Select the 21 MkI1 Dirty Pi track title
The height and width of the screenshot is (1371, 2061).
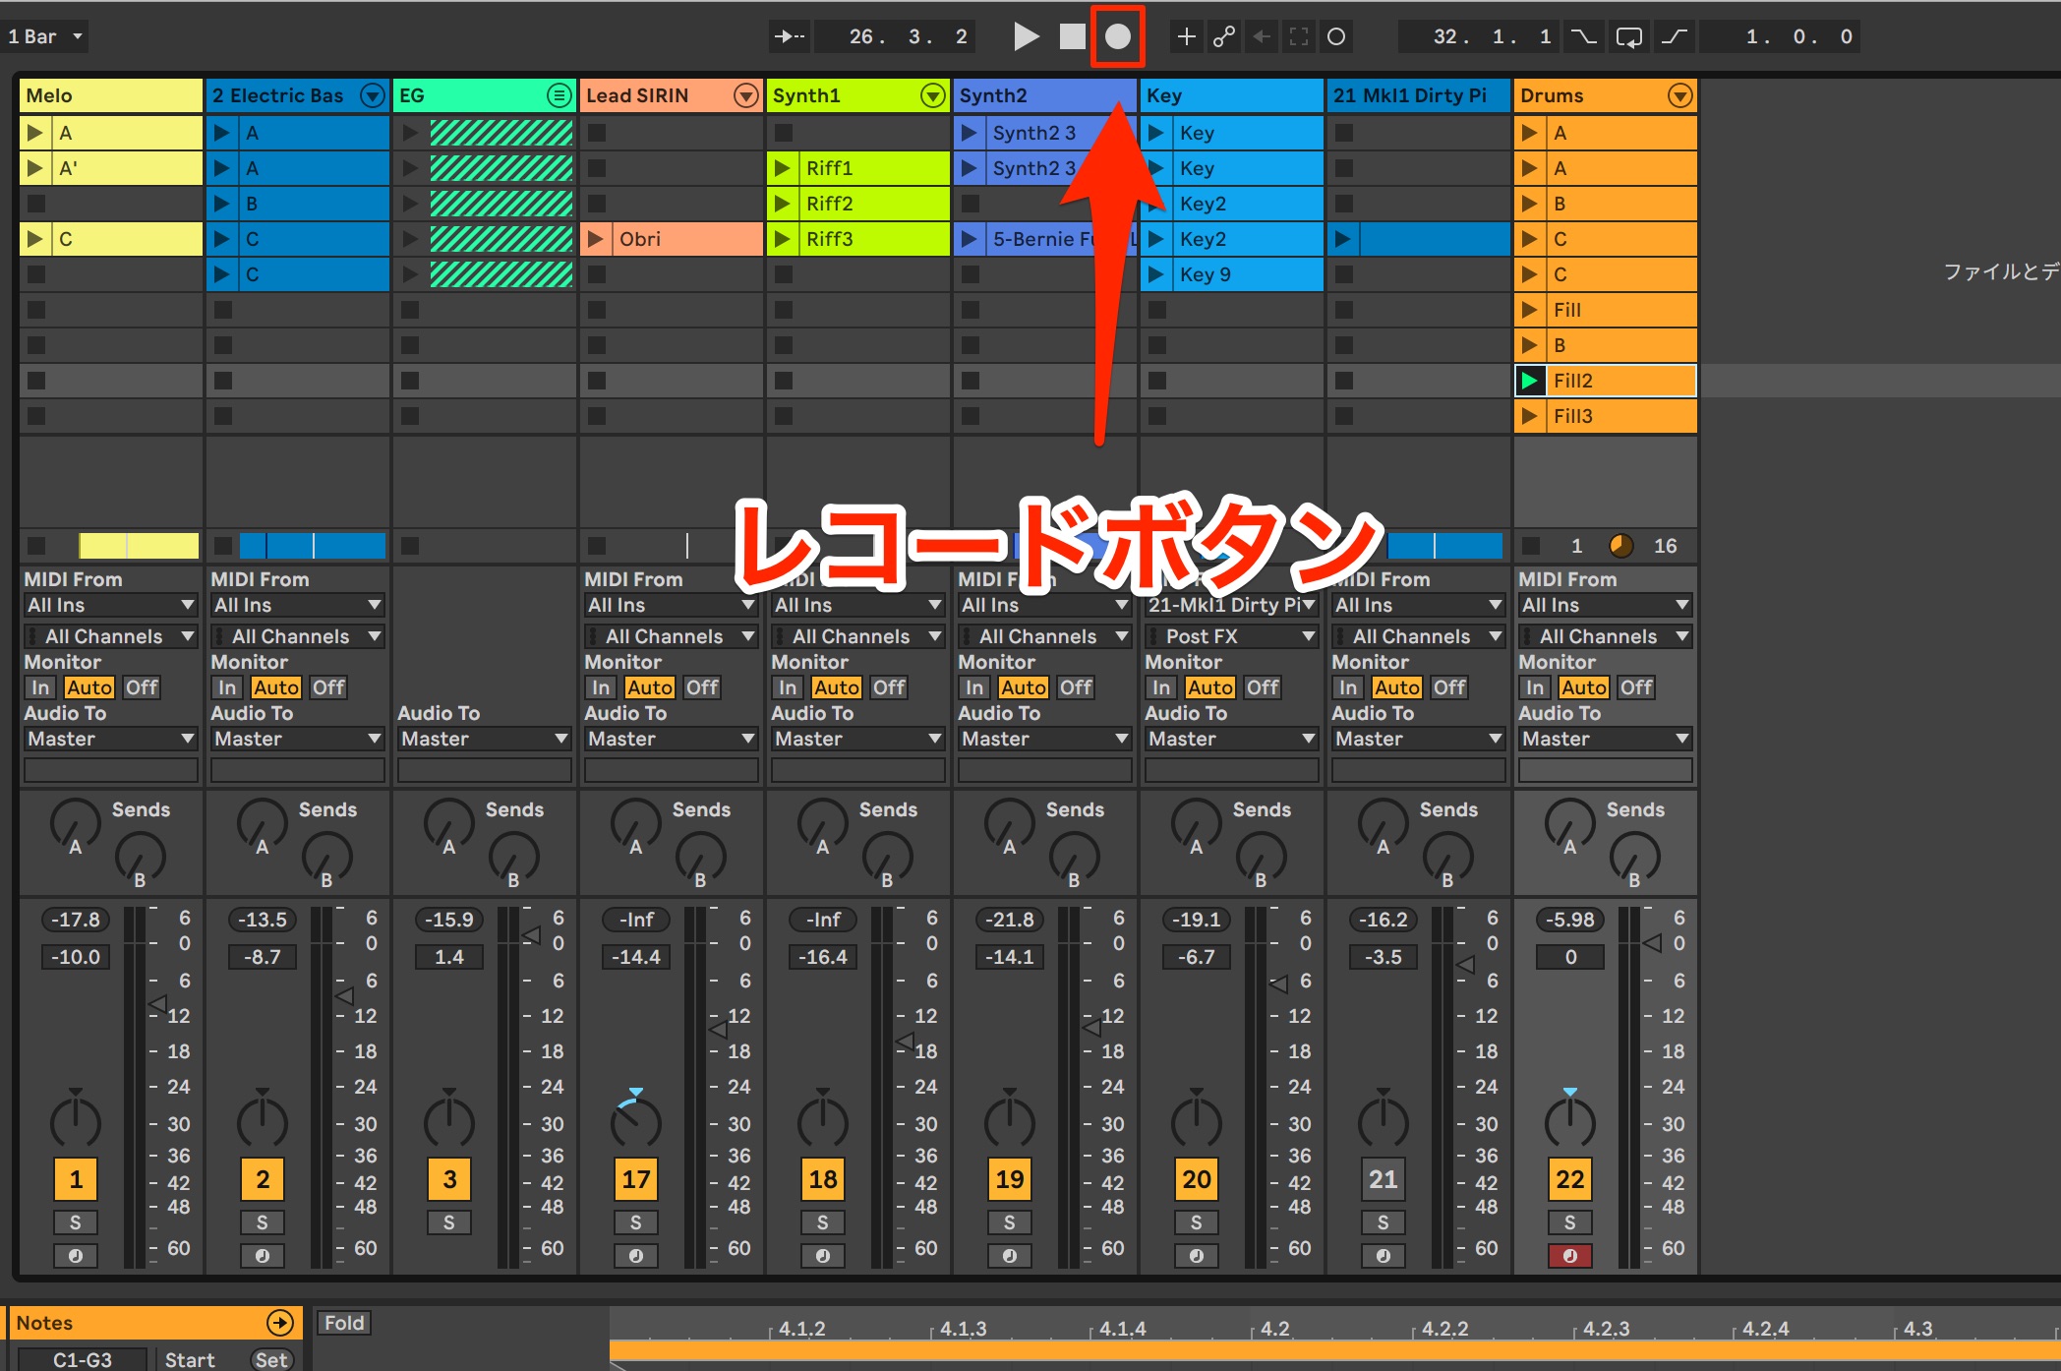[1419, 95]
